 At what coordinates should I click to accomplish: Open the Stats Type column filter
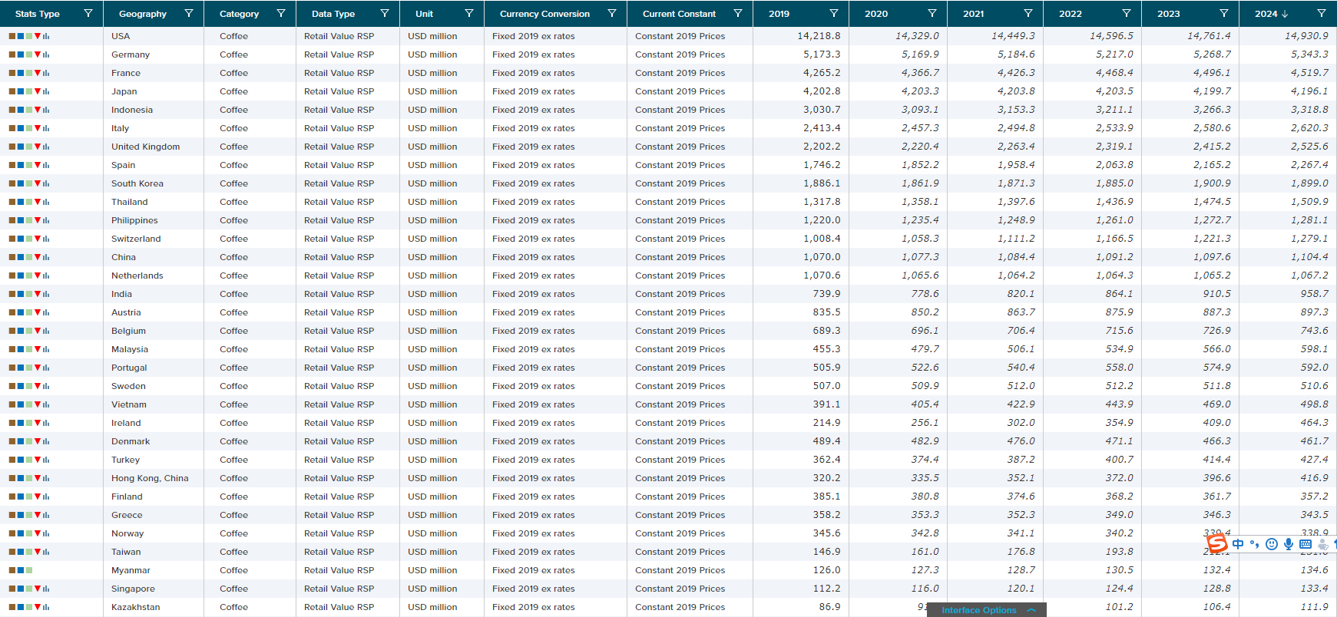[88, 14]
